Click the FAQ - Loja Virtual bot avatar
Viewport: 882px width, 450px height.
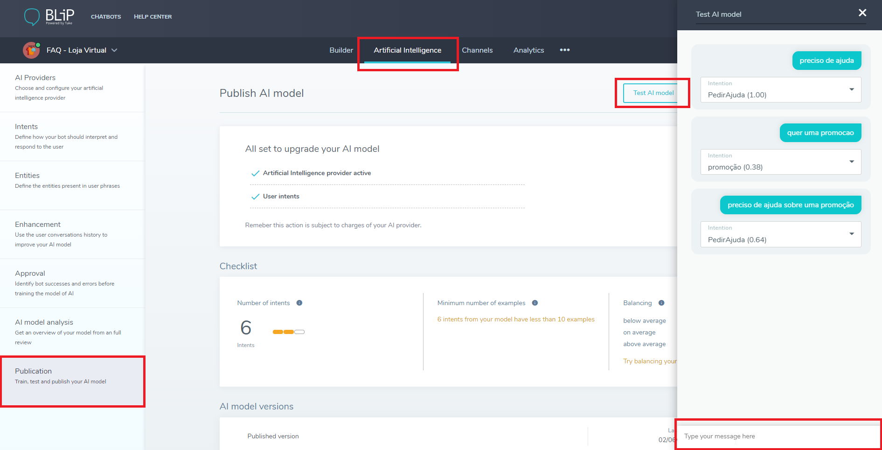click(x=31, y=50)
